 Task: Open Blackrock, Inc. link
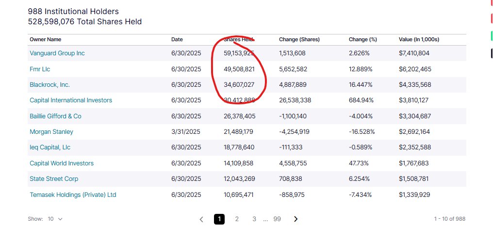(49, 84)
